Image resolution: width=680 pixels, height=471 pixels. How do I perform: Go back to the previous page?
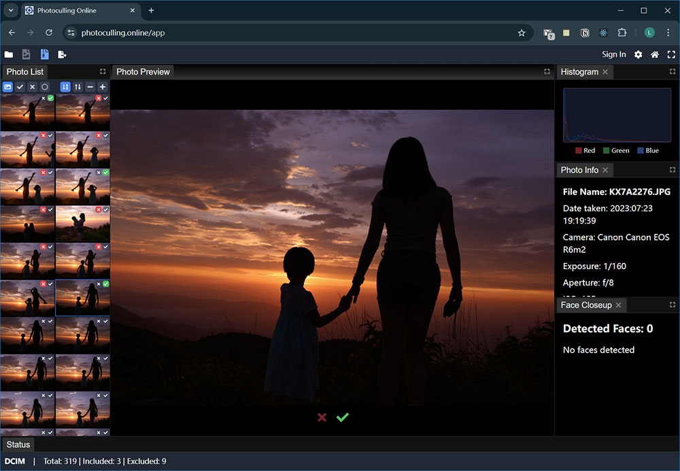coord(12,33)
